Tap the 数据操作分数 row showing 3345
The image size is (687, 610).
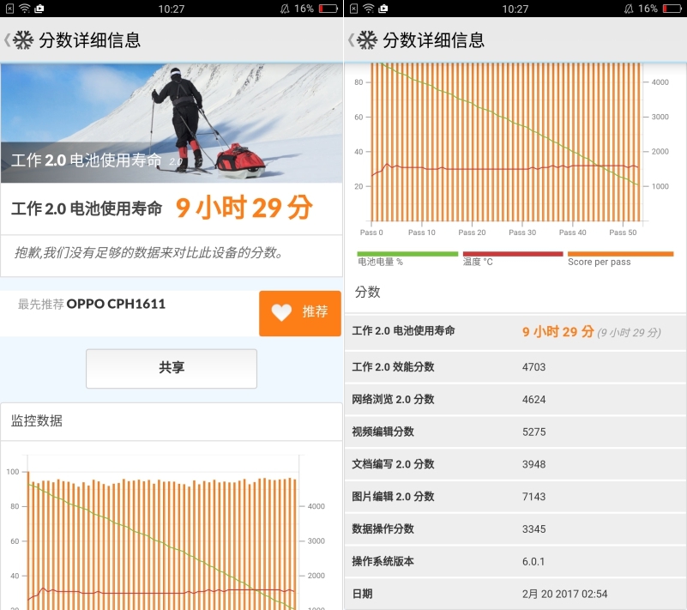tap(515, 529)
